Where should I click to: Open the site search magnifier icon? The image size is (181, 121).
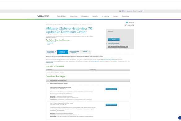[x=120, y=11]
